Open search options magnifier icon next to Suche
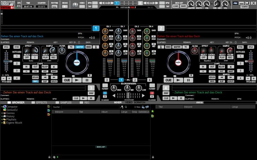The height and width of the screenshot is (160, 257). (122, 107)
